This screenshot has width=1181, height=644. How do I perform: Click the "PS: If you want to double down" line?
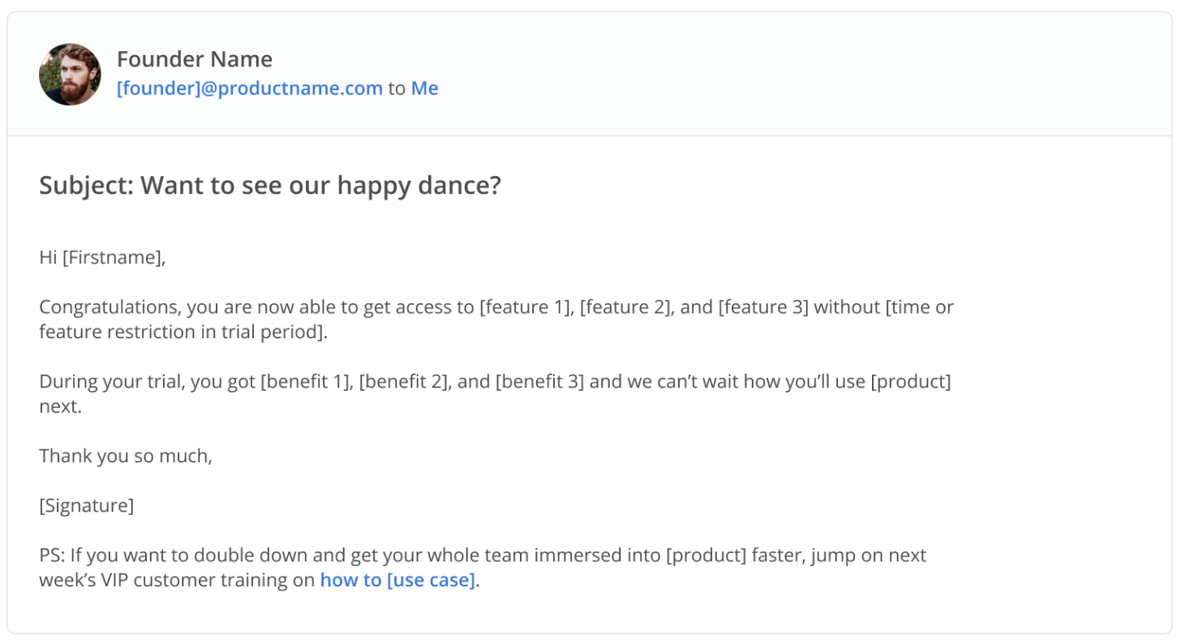[x=483, y=568]
